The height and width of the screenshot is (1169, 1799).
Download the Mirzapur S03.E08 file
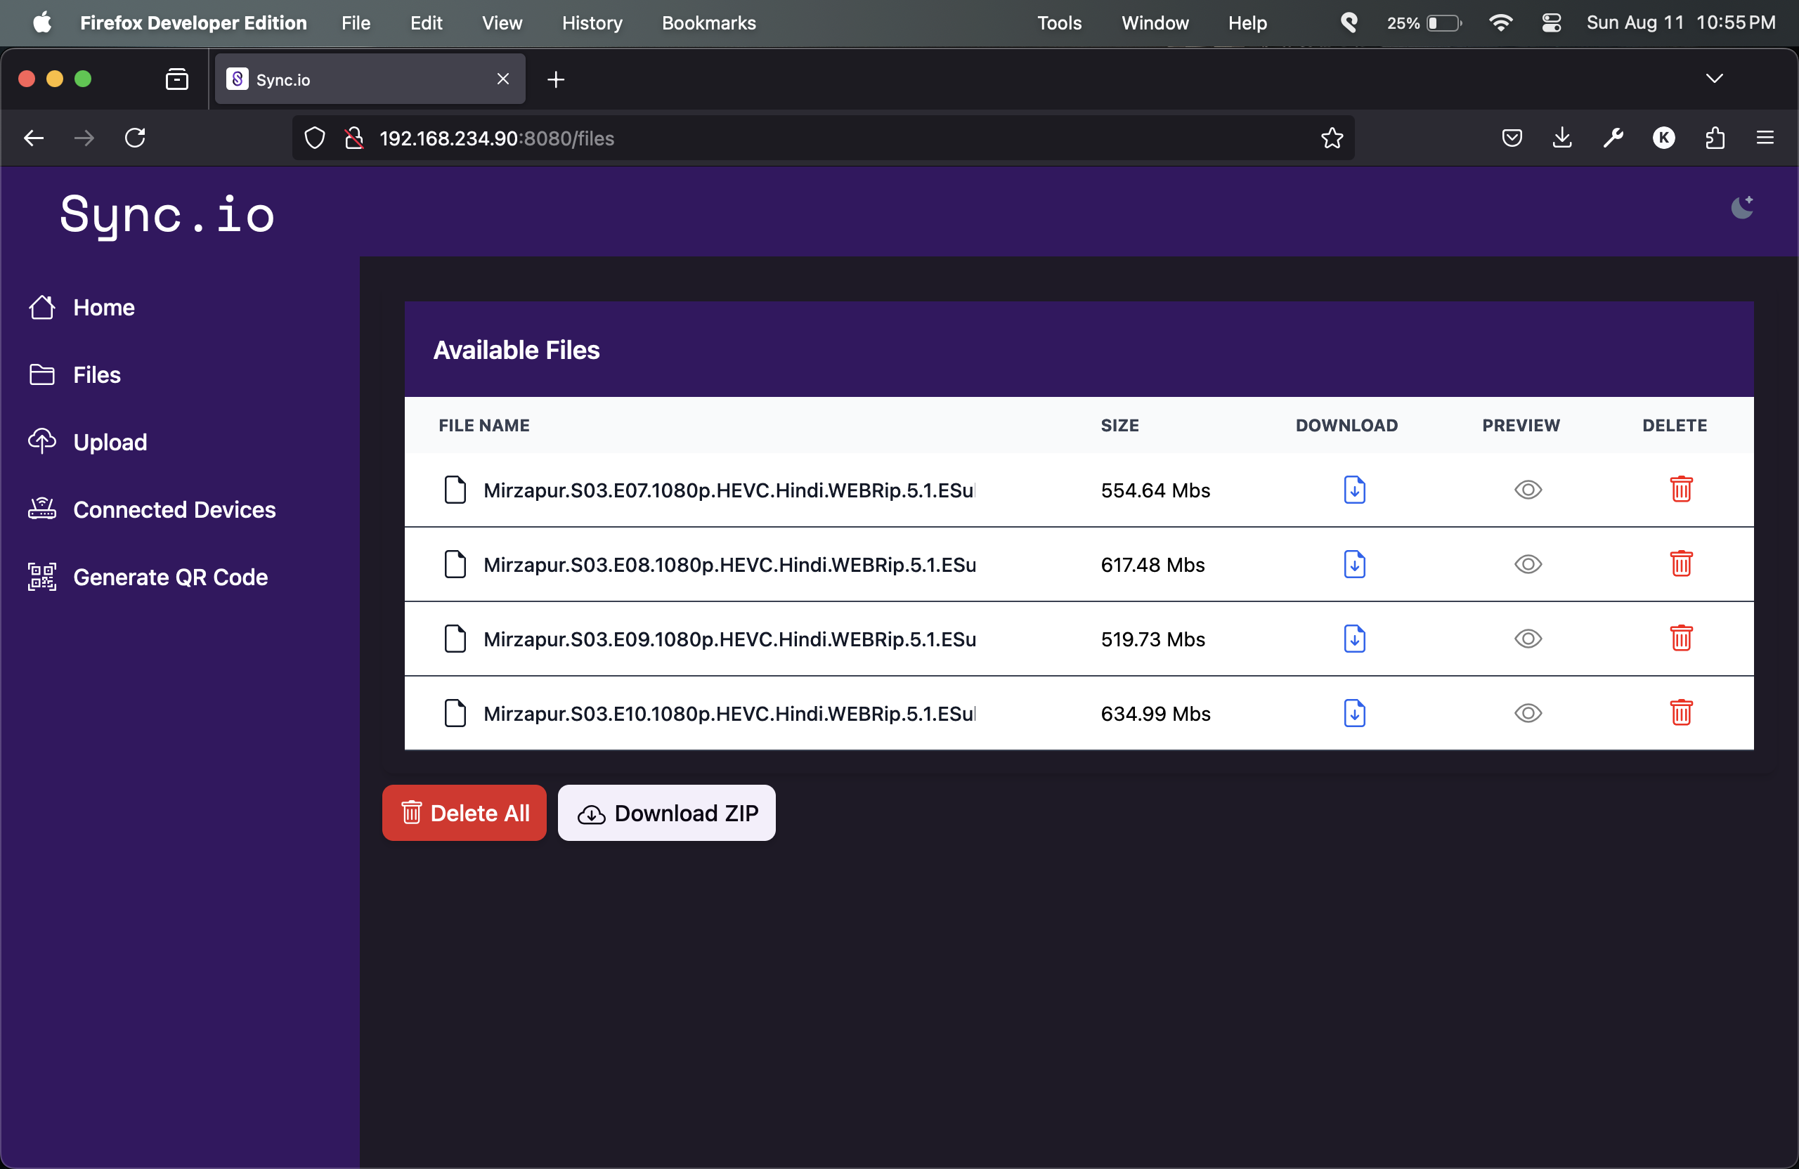tap(1353, 564)
